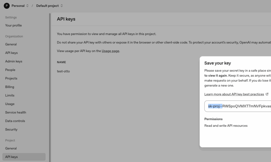Viewport: 271px width, 162px height.
Task: Click the secret key text field
Action: (x=238, y=106)
